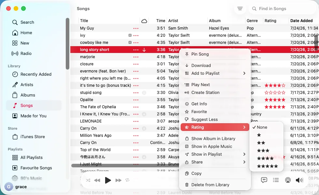Screen dimensions: 319x195
Task: Click the sidebar vertical scrollbar
Action: [x=68, y=44]
